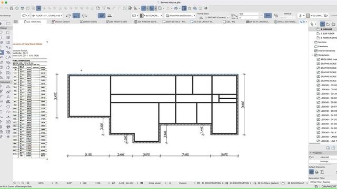Click the GROUND name field in Properties
Image resolution: width=337 pixels, height=189 pixels.
(328, 157)
